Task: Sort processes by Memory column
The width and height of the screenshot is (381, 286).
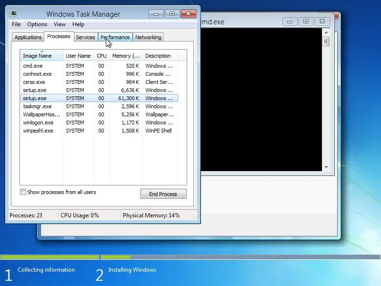Action: coord(126,56)
